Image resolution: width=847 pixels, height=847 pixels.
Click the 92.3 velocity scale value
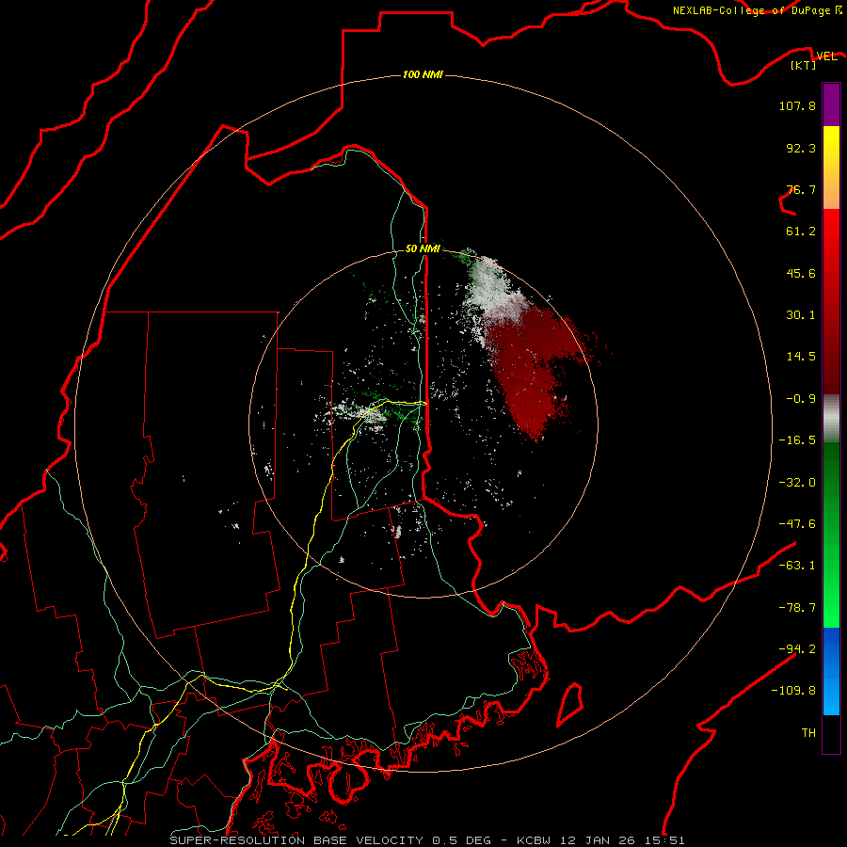click(x=801, y=148)
